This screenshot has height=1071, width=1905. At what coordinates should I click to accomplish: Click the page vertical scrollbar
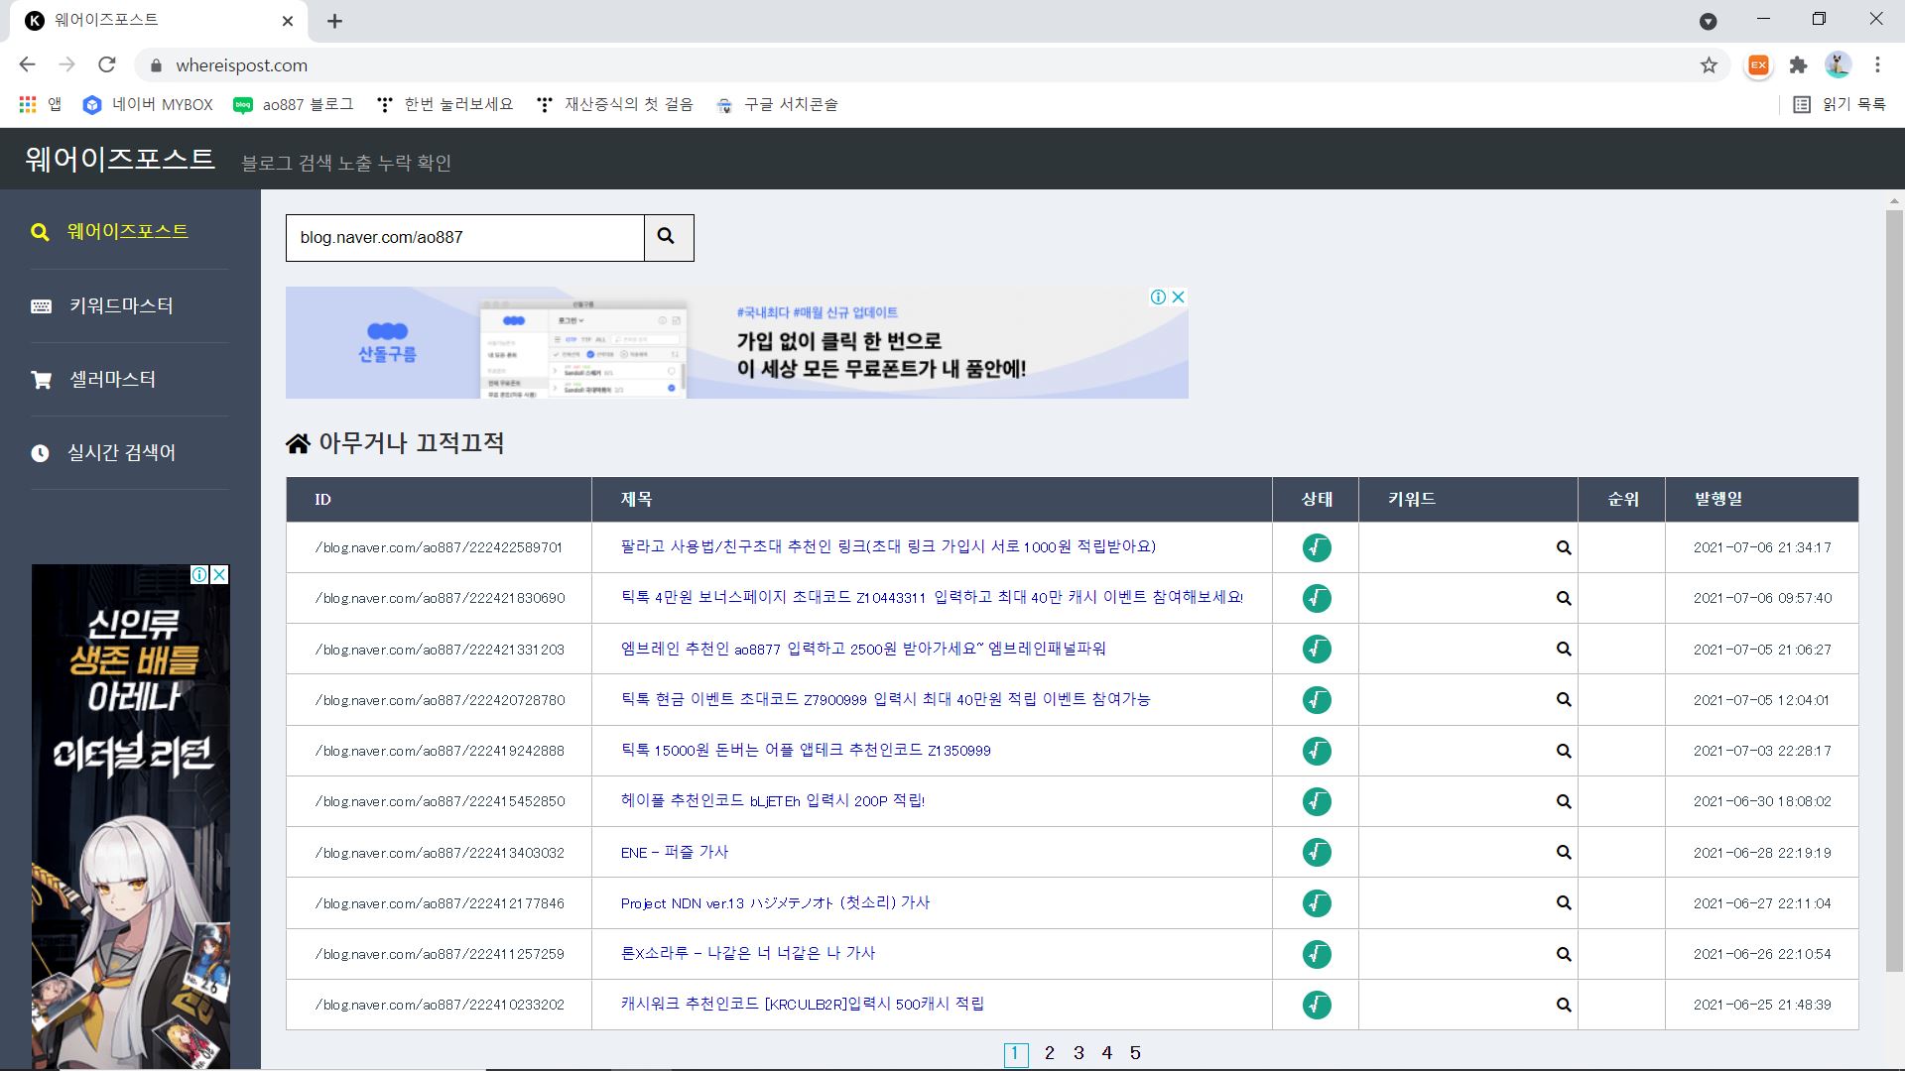pos(1894,590)
